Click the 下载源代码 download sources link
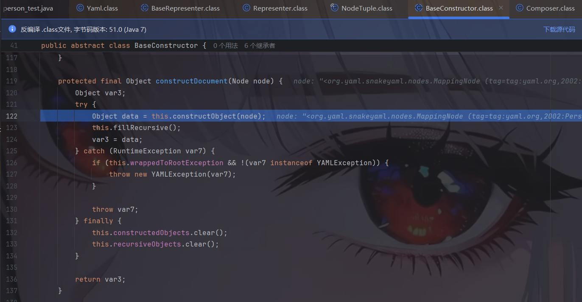Screen dimensions: 582x302 pos(559,29)
